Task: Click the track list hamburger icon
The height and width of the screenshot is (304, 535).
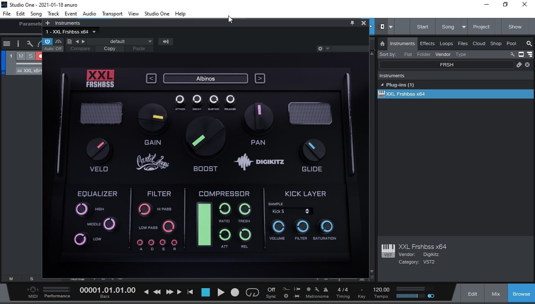Action: 6,43
